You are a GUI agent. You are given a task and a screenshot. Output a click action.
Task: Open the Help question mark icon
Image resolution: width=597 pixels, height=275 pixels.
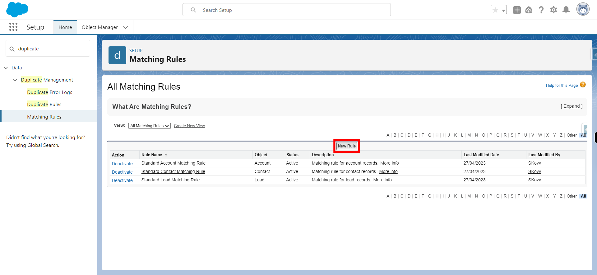pyautogui.click(x=541, y=10)
